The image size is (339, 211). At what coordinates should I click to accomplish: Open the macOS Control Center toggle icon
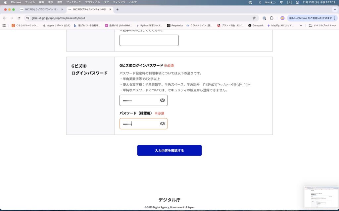click(297, 2)
